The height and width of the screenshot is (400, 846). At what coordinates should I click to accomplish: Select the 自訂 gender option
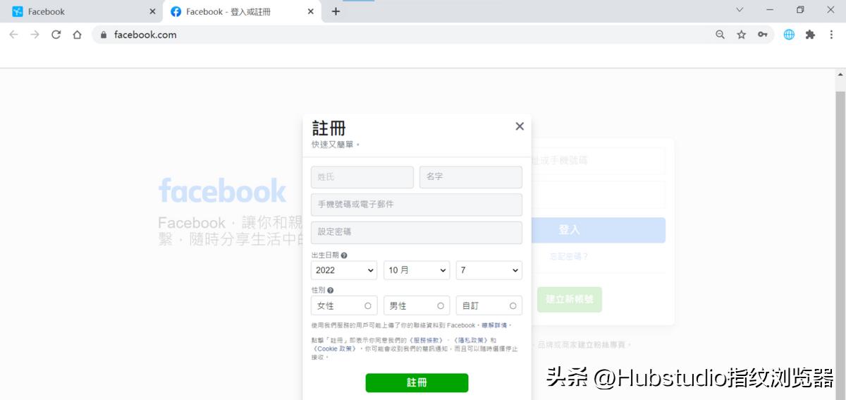(x=489, y=305)
